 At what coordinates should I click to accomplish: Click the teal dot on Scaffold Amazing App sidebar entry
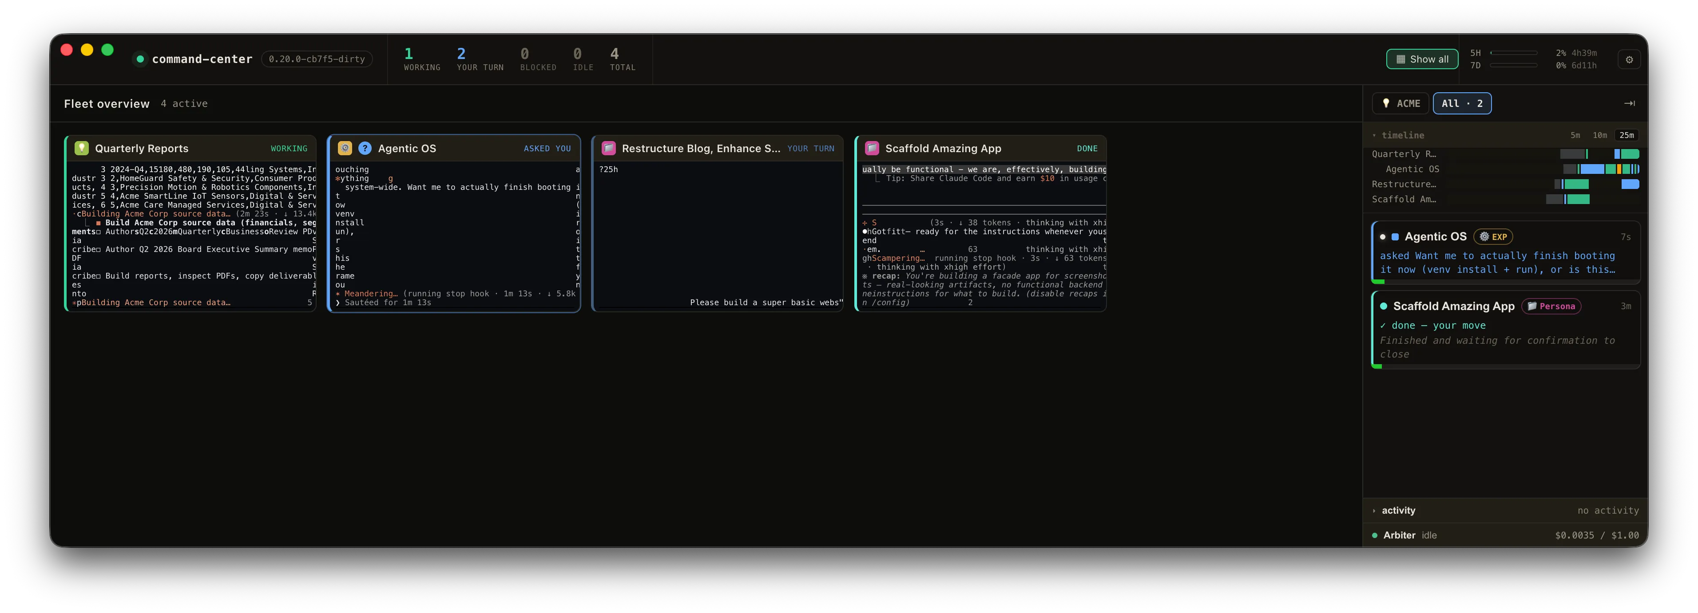click(1384, 306)
